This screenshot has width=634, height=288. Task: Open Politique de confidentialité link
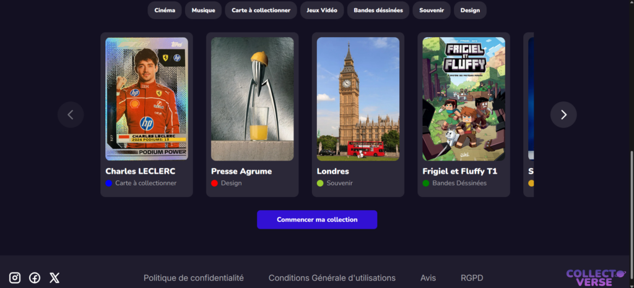tap(194, 278)
